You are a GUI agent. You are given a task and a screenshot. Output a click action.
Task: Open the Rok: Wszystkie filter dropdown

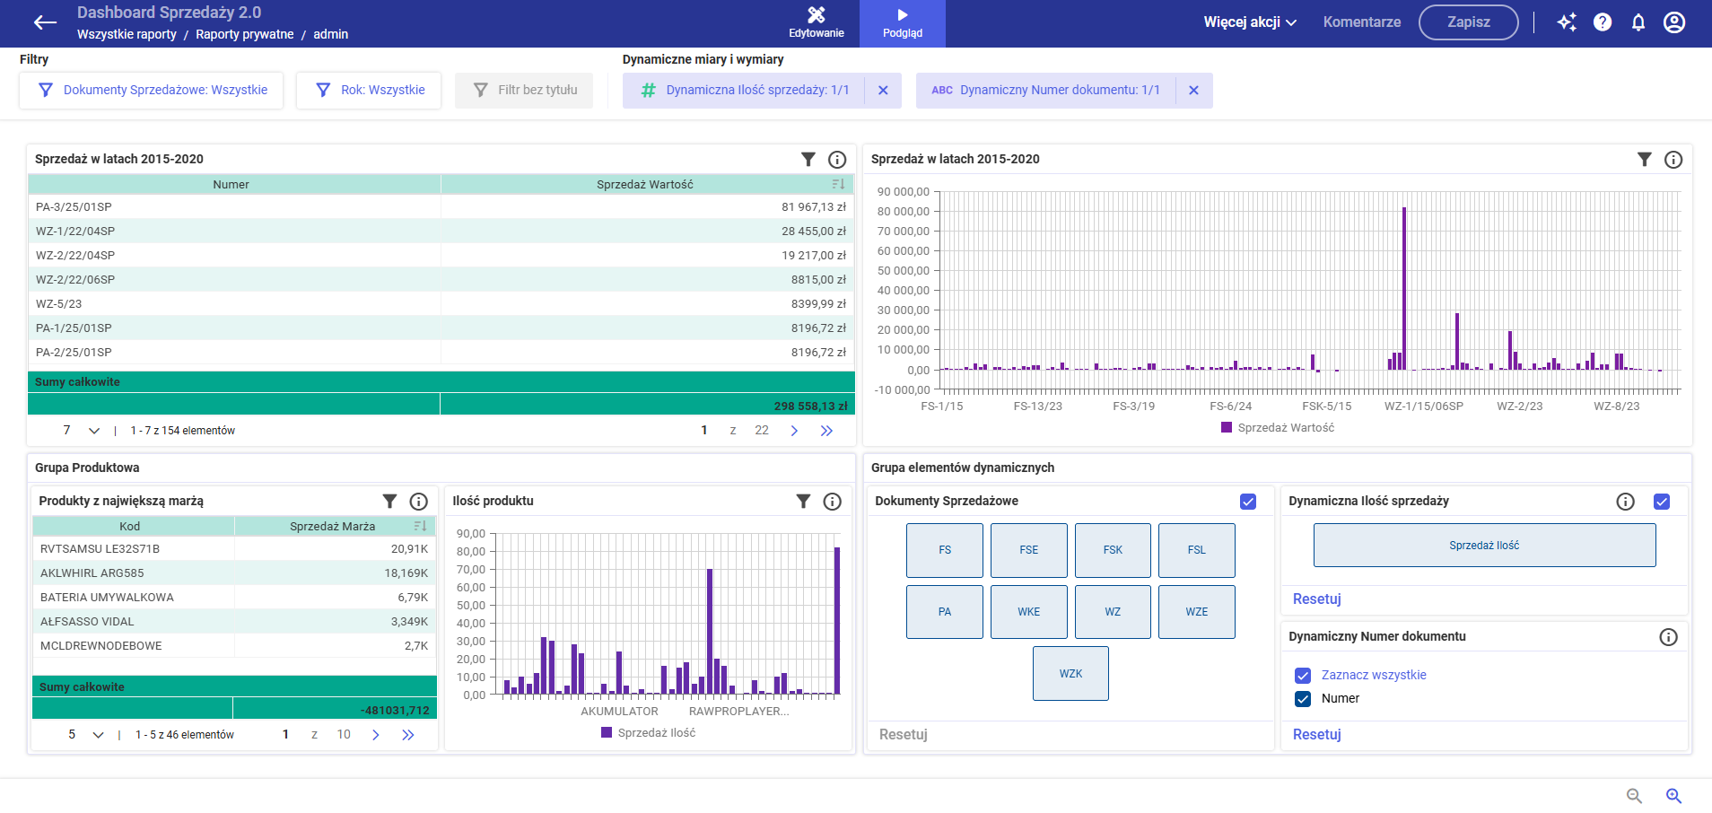(x=369, y=91)
